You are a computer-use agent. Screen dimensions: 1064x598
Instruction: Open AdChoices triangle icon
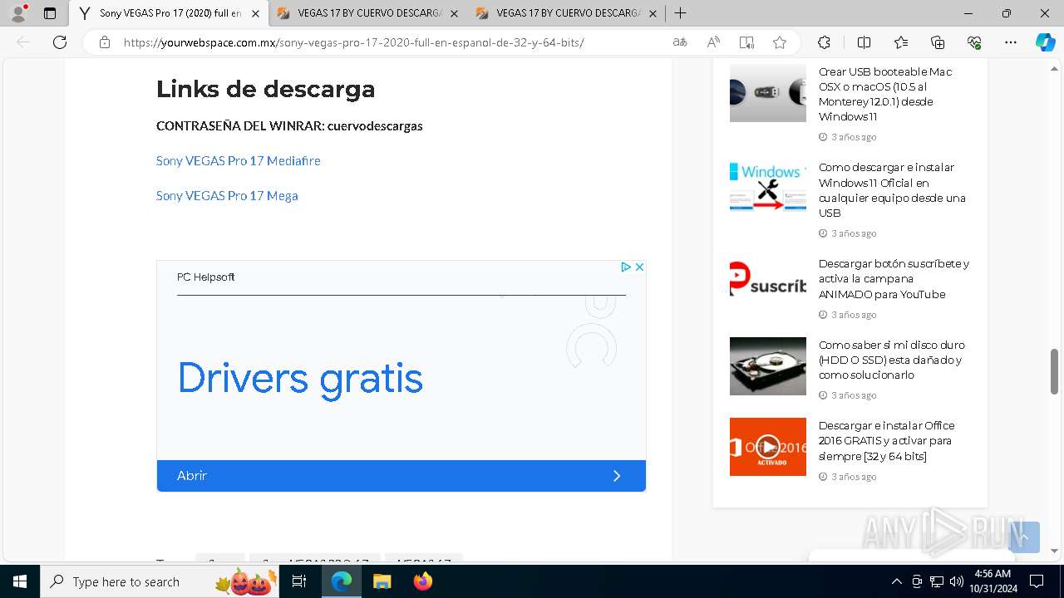pos(626,267)
